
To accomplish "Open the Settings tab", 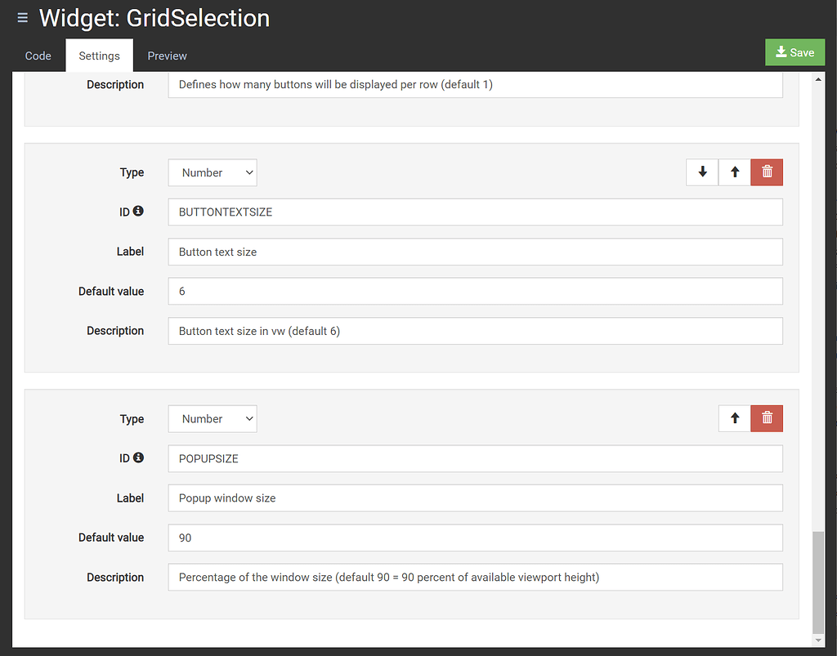I will [x=99, y=56].
